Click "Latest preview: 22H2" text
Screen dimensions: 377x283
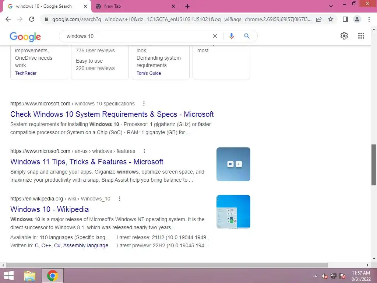[x=163, y=245]
